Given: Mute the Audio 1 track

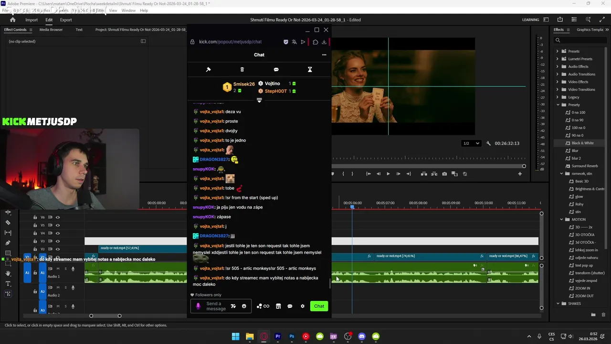Looking at the screenshot, I should point(58,269).
